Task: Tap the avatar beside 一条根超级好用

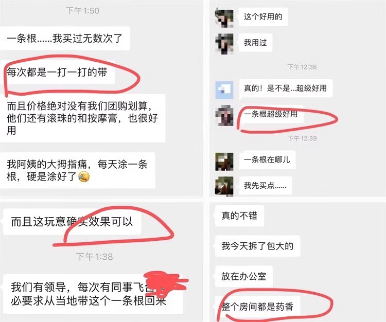Action: [x=224, y=116]
